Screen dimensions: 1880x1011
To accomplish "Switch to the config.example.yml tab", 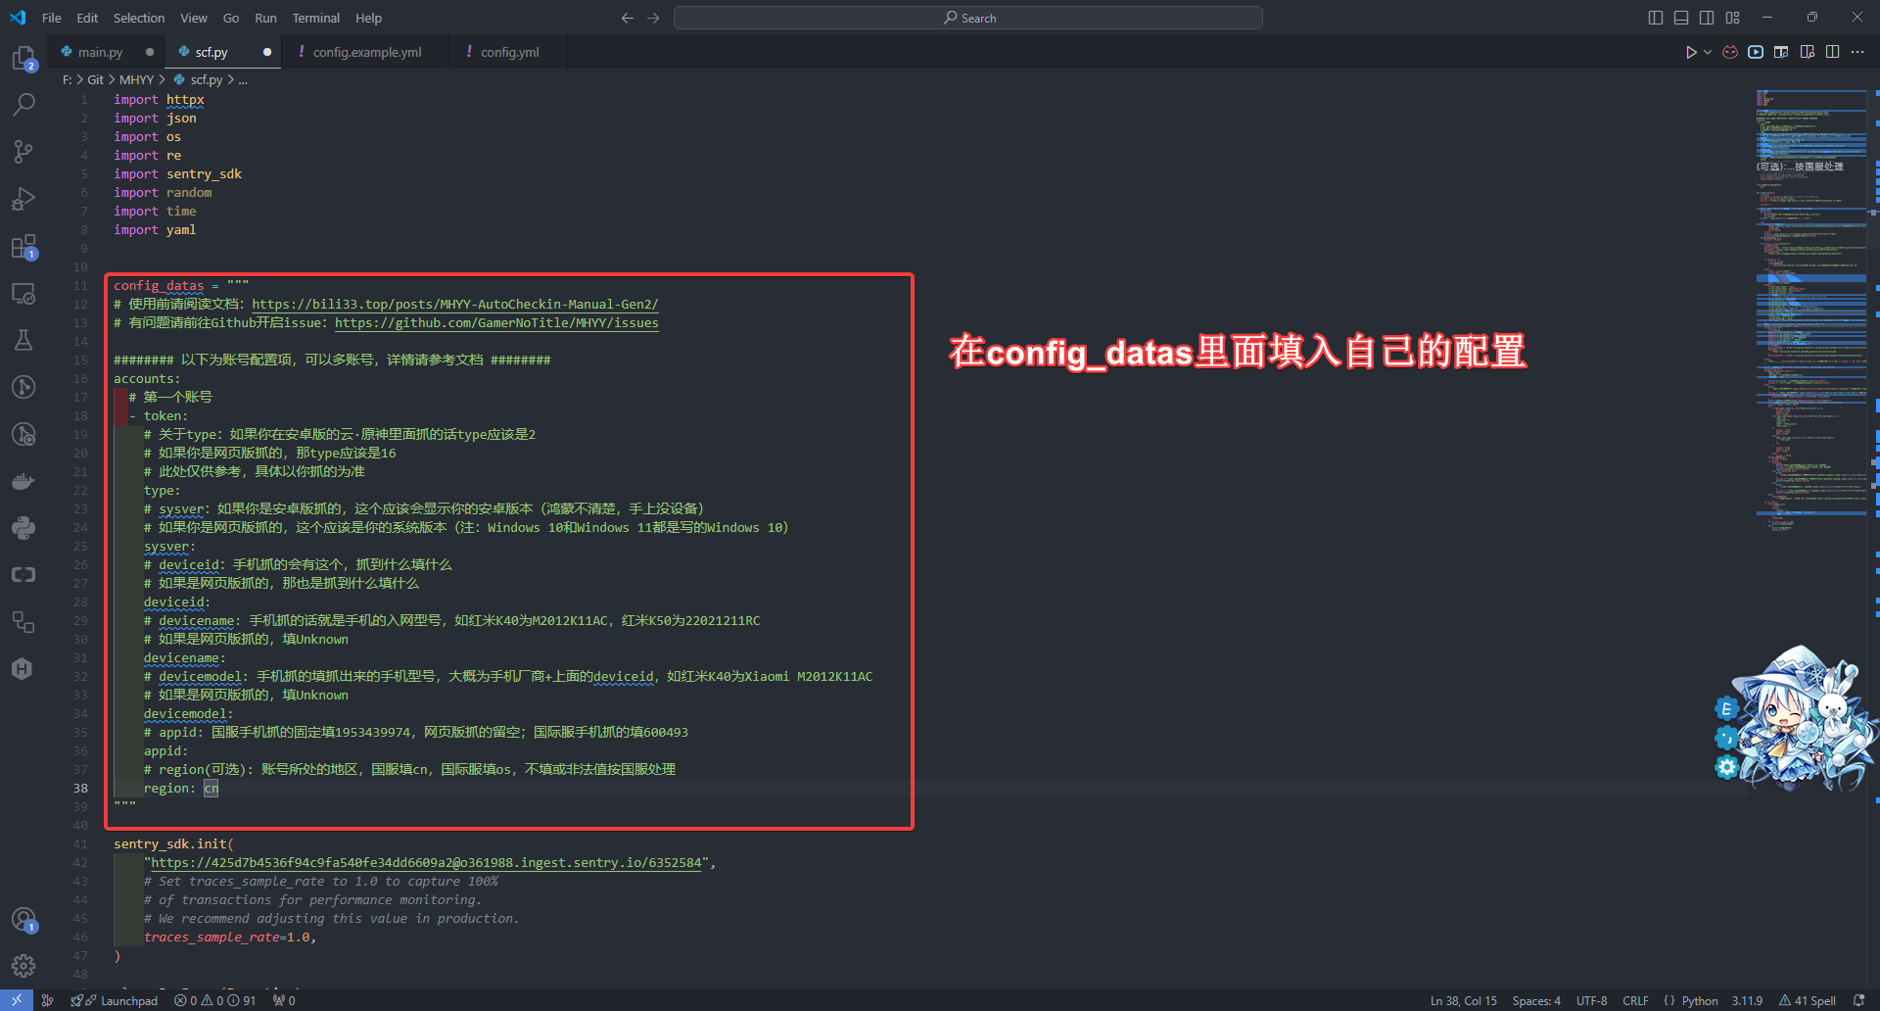I will (366, 52).
